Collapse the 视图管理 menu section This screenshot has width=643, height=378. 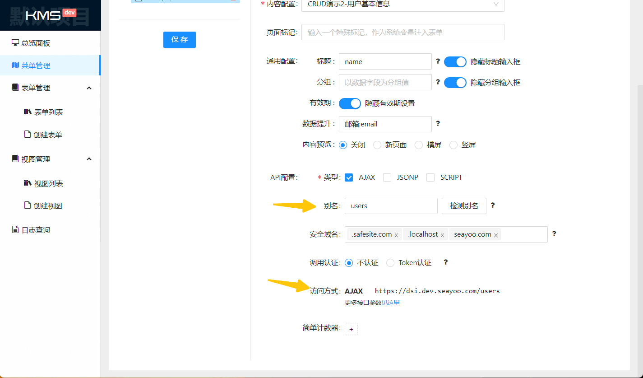point(89,159)
